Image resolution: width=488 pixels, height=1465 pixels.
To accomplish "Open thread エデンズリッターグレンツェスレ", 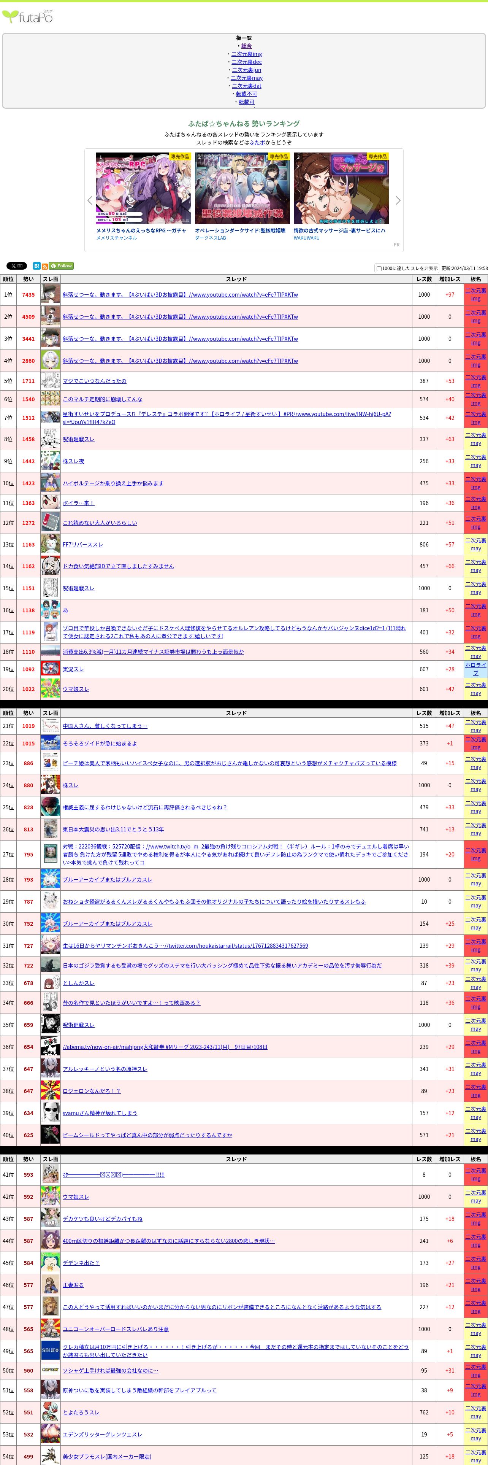I will pos(102,1434).
